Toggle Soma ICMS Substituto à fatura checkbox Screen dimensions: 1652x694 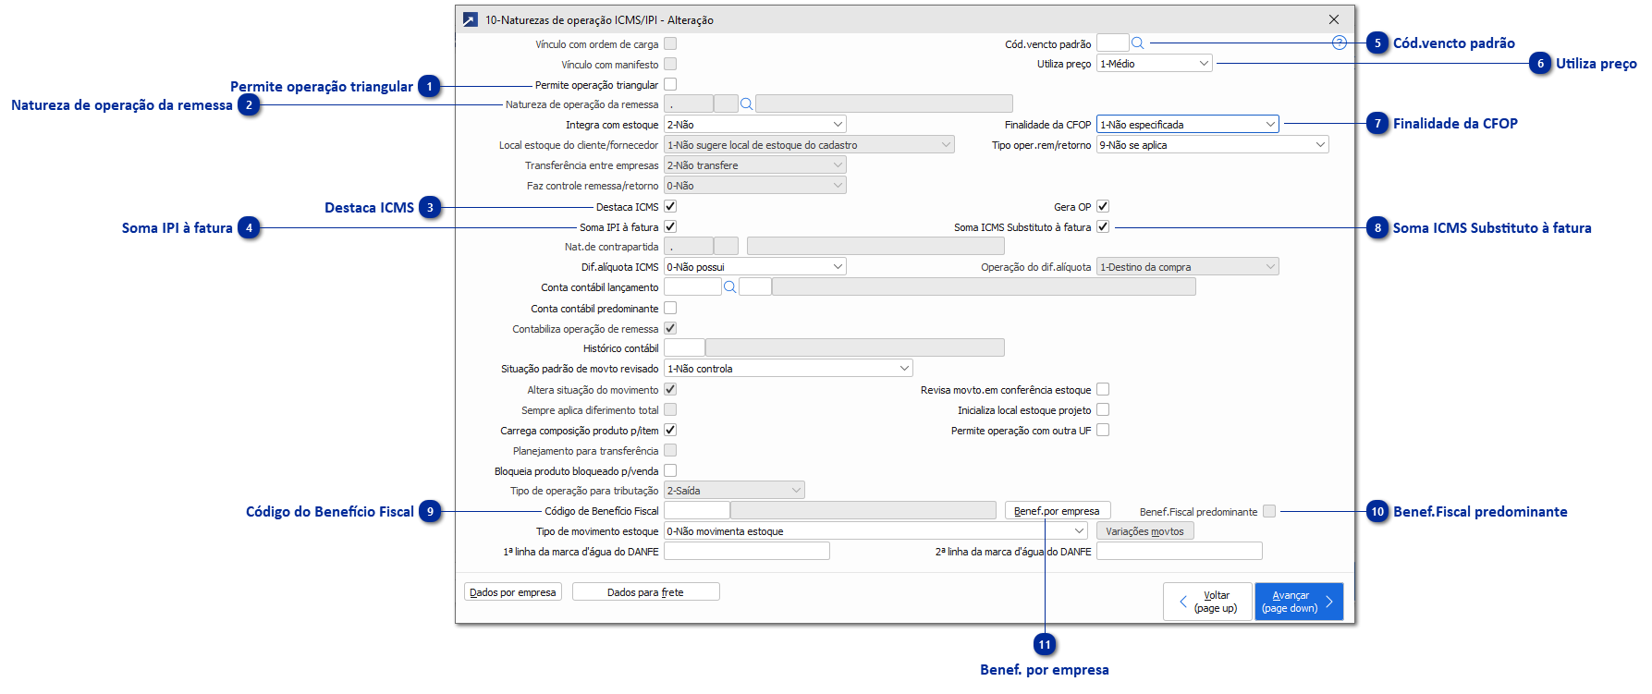1103,227
